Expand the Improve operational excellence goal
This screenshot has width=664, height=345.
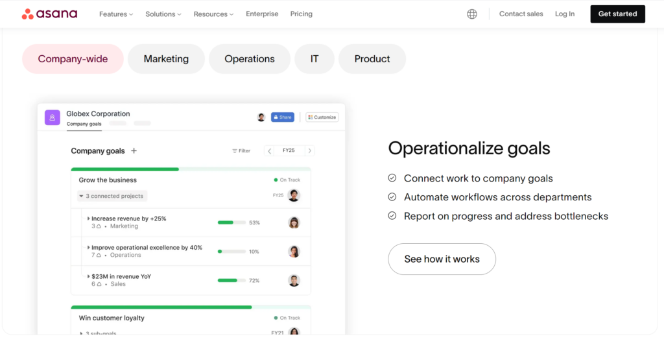(89, 248)
